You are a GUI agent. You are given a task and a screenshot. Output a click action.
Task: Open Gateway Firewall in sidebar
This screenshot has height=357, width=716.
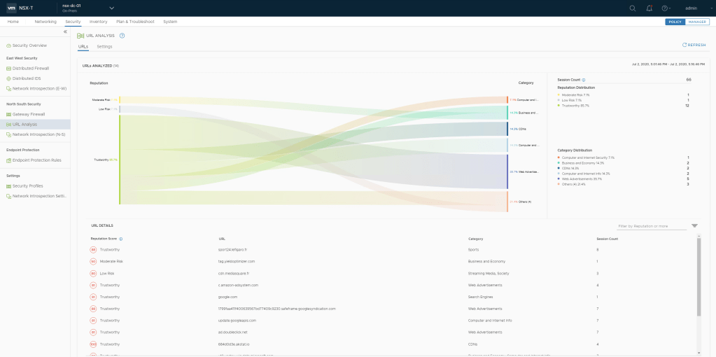point(28,114)
